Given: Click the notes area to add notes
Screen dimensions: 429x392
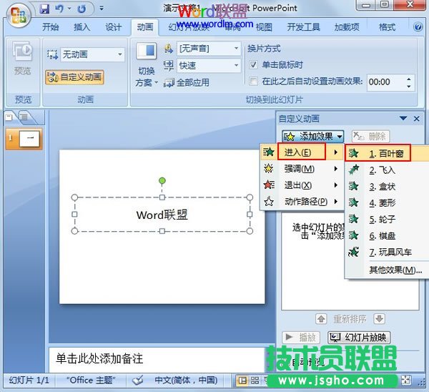Looking at the screenshot, I should (x=157, y=358).
